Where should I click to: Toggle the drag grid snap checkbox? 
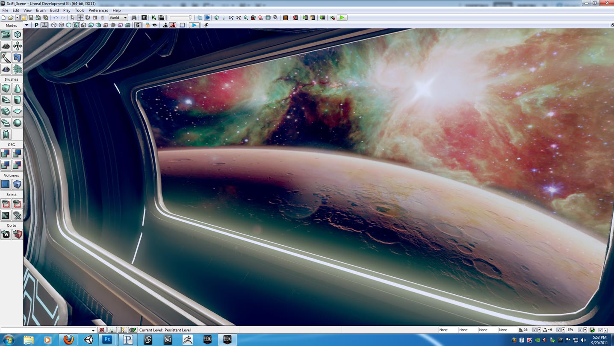[534, 330]
